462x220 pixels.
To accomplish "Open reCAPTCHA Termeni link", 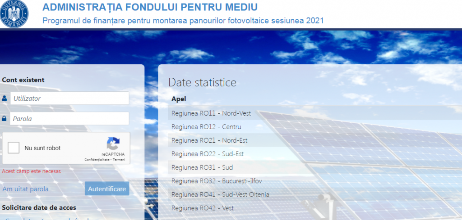I will [x=119, y=160].
